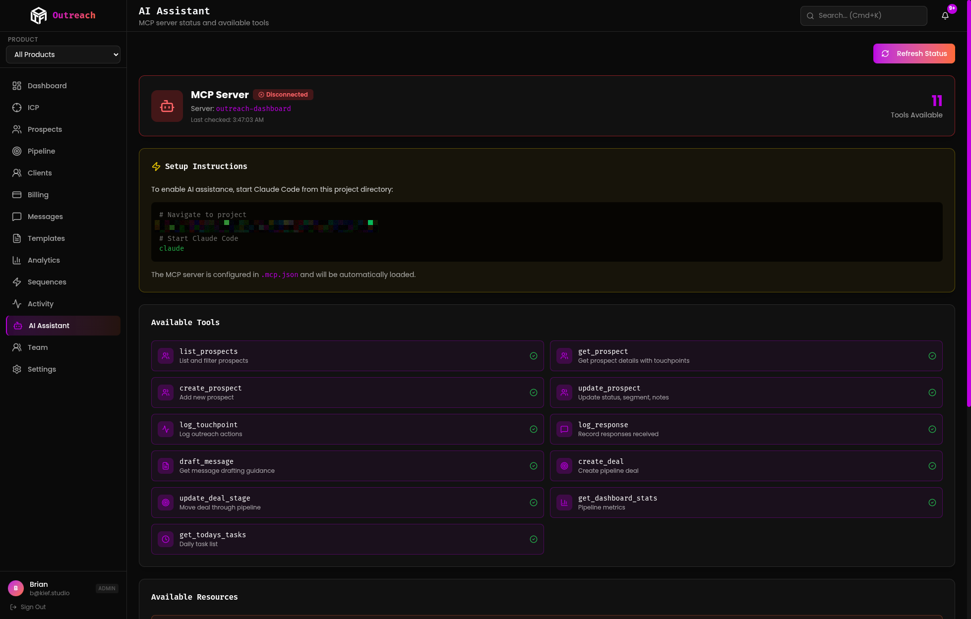Click the search field in the top bar
This screenshot has width=971, height=619.
point(863,15)
